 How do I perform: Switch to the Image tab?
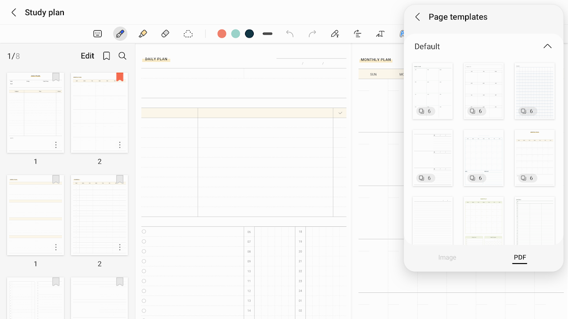click(447, 257)
